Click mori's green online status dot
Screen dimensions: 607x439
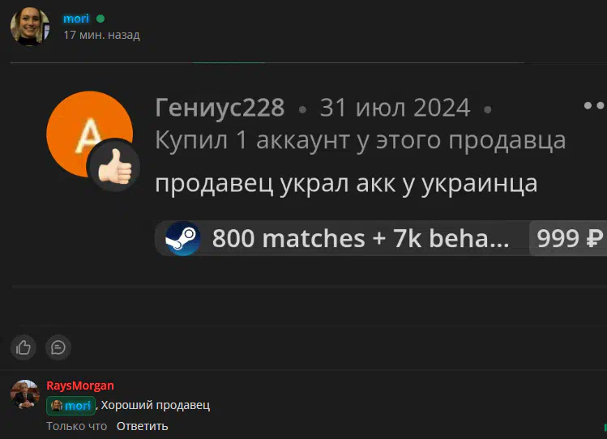[100, 19]
